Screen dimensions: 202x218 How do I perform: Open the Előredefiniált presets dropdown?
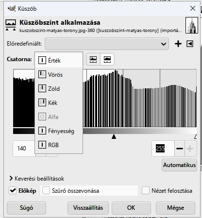tap(107, 44)
